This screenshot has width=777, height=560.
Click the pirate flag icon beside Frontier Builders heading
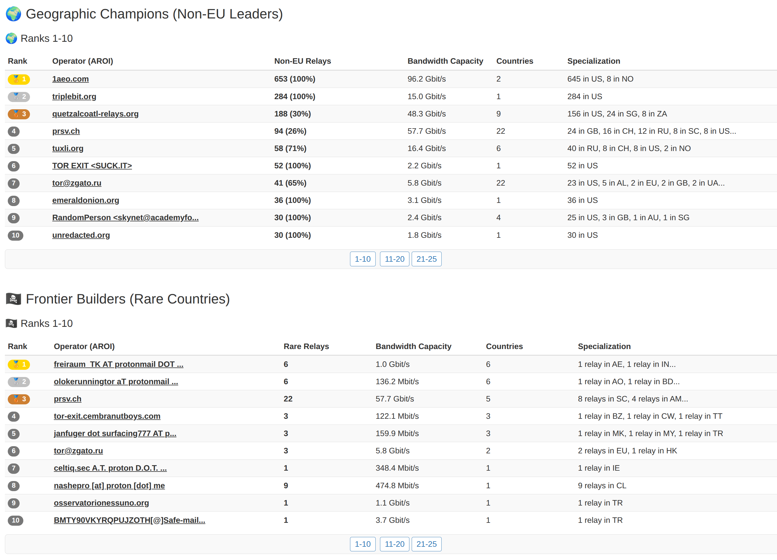click(13, 299)
